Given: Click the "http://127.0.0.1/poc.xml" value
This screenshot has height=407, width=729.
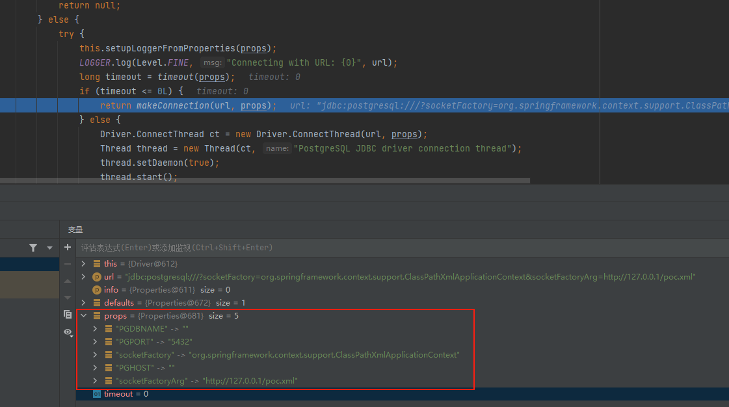Looking at the screenshot, I should pos(250,380).
